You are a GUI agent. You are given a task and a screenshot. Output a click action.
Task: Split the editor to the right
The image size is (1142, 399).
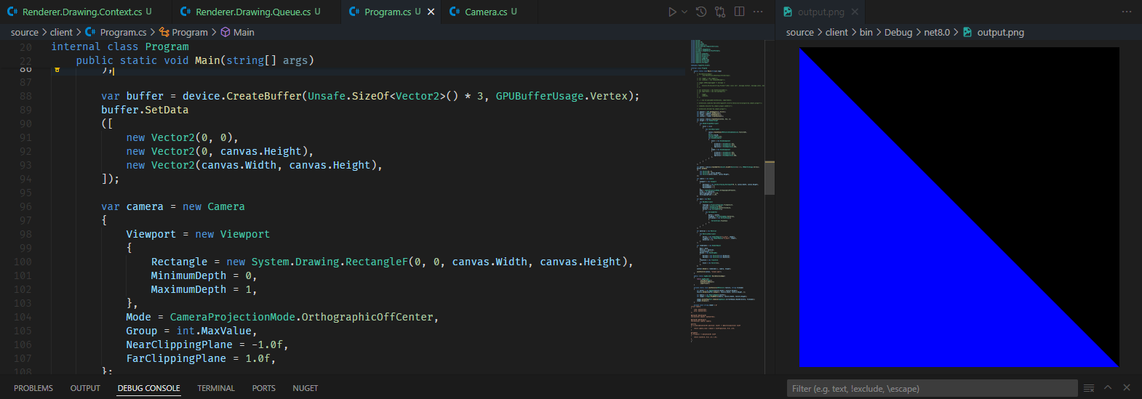tap(739, 12)
